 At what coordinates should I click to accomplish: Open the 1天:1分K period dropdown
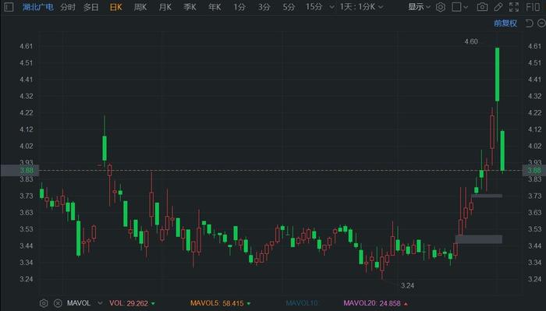[362, 7]
